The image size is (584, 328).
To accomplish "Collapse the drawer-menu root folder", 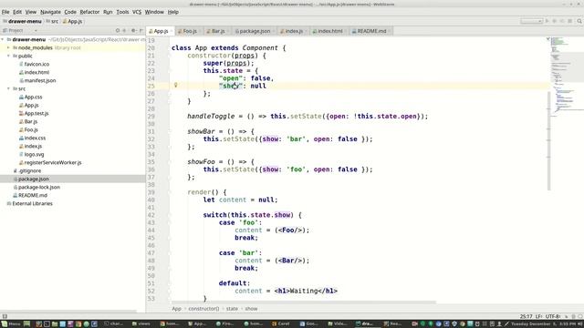I will click(3, 39).
